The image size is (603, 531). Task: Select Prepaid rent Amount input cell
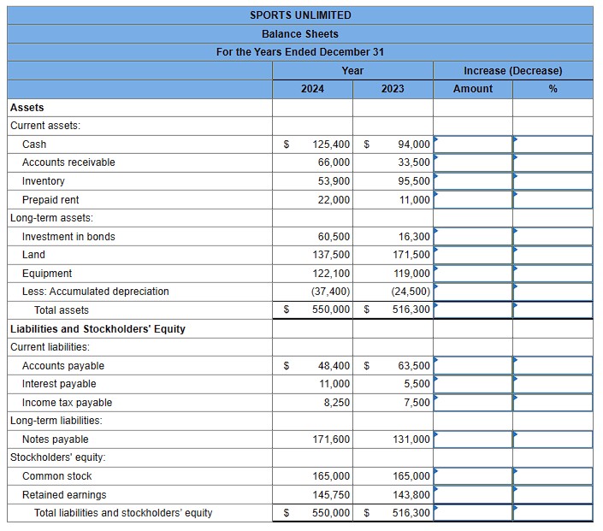pyautogui.click(x=473, y=200)
